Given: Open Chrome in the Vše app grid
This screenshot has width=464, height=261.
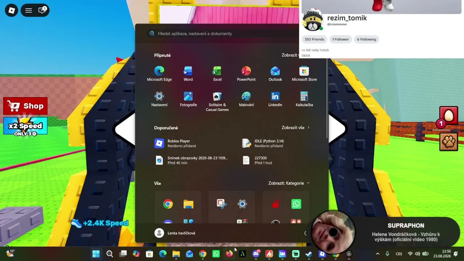Looking at the screenshot, I should tap(168, 204).
